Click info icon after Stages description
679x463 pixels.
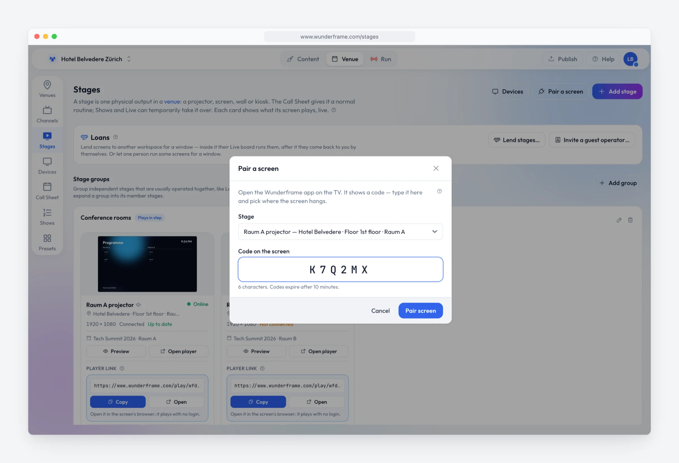point(333,110)
